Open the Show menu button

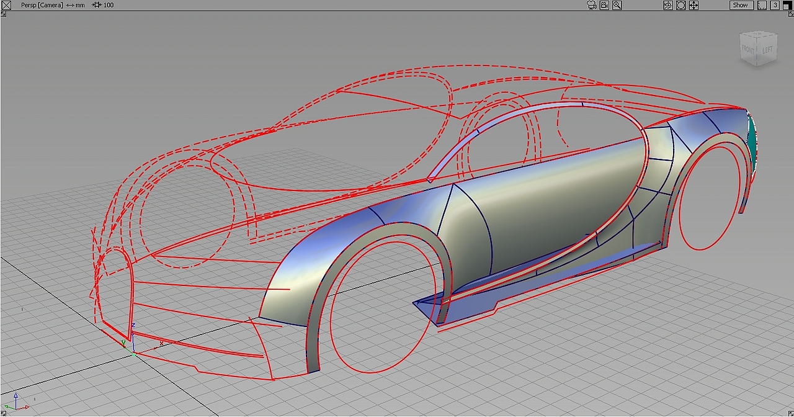(x=741, y=5)
